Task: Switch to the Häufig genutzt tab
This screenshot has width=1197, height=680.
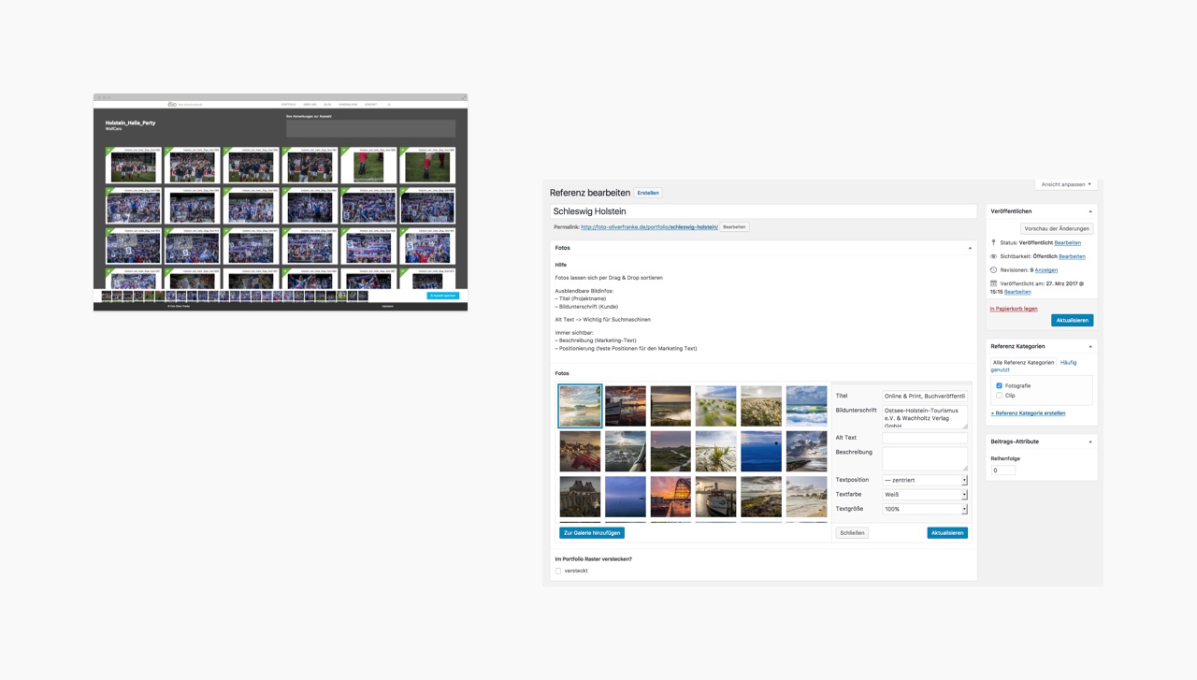Action: pos(1068,362)
